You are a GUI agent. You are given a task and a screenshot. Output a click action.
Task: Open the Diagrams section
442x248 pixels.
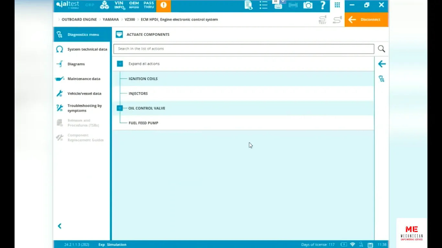coord(76,64)
